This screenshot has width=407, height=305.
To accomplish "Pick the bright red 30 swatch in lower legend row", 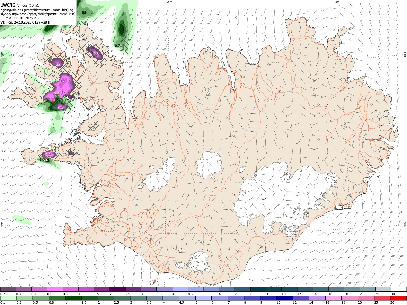I will coord(398,298).
